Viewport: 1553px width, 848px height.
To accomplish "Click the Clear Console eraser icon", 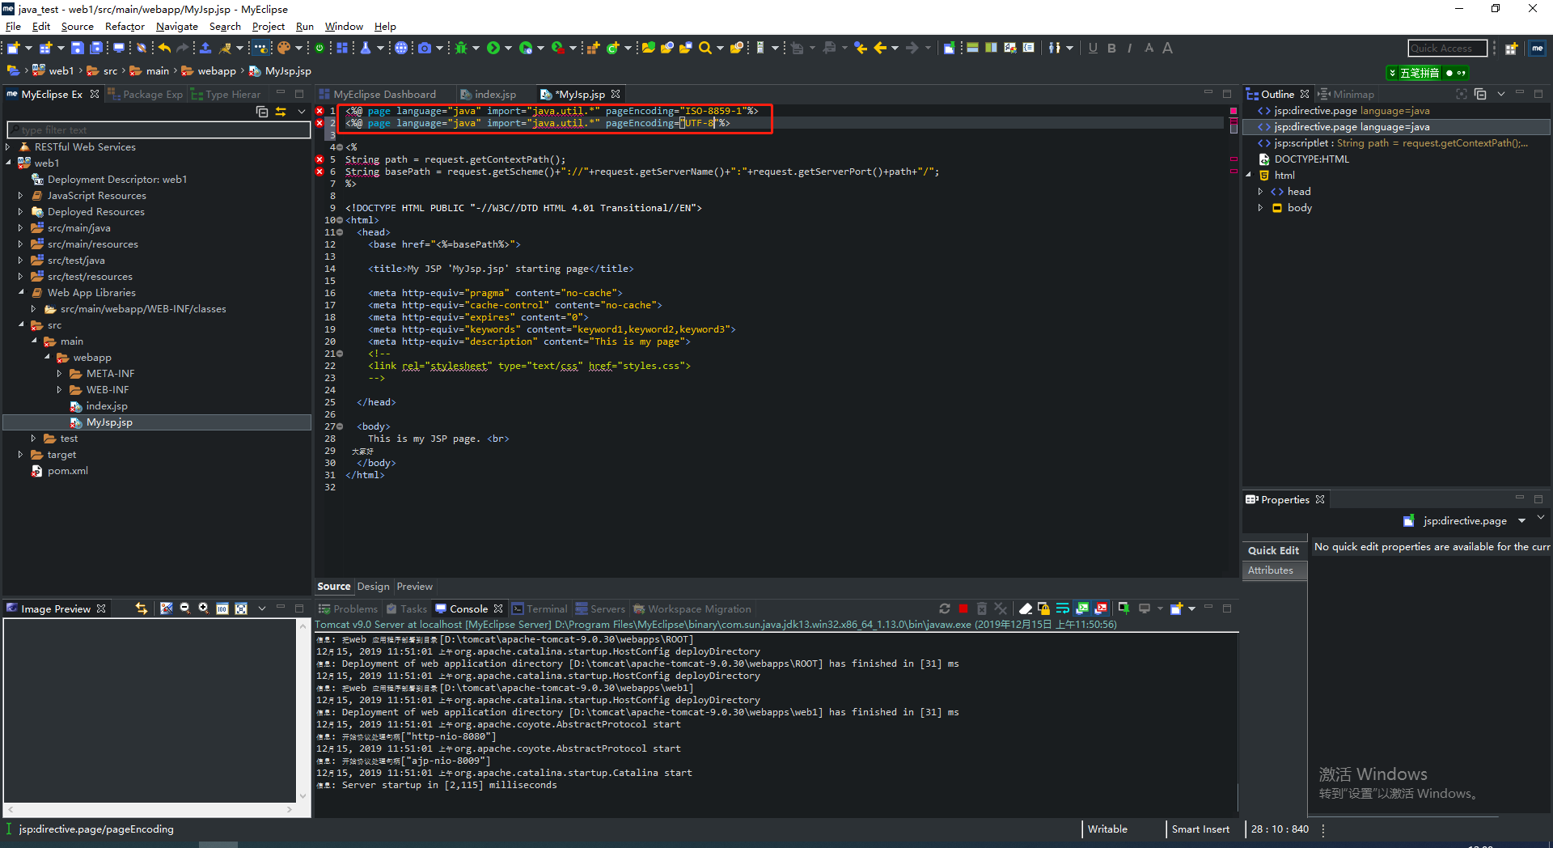I will point(1026,608).
